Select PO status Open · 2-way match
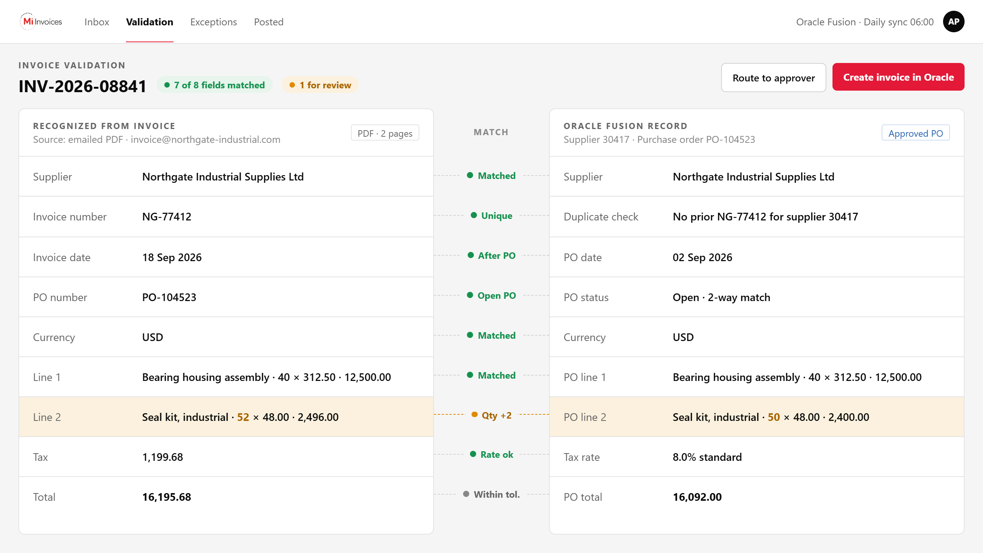The height and width of the screenshot is (553, 983). [x=722, y=297]
